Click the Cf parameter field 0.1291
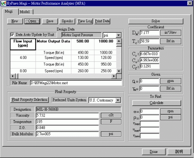The width and height of the screenshot is (194, 158). tap(149, 66)
